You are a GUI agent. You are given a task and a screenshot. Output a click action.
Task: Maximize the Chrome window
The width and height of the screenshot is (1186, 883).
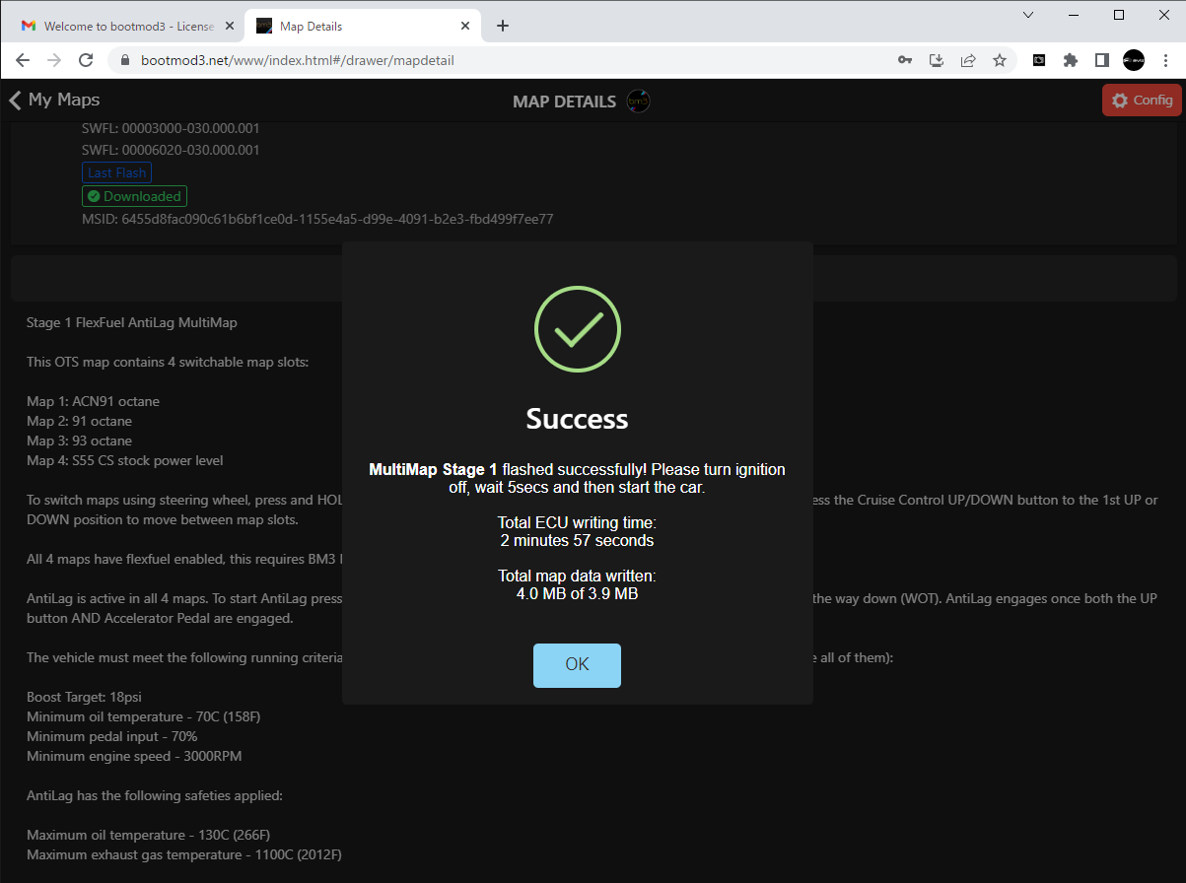coord(1119,15)
